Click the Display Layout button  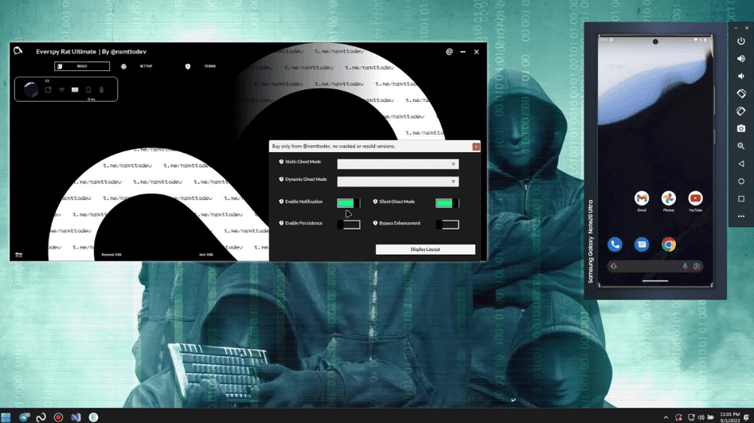point(425,249)
